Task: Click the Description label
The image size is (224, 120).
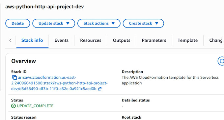Action: 132,72
